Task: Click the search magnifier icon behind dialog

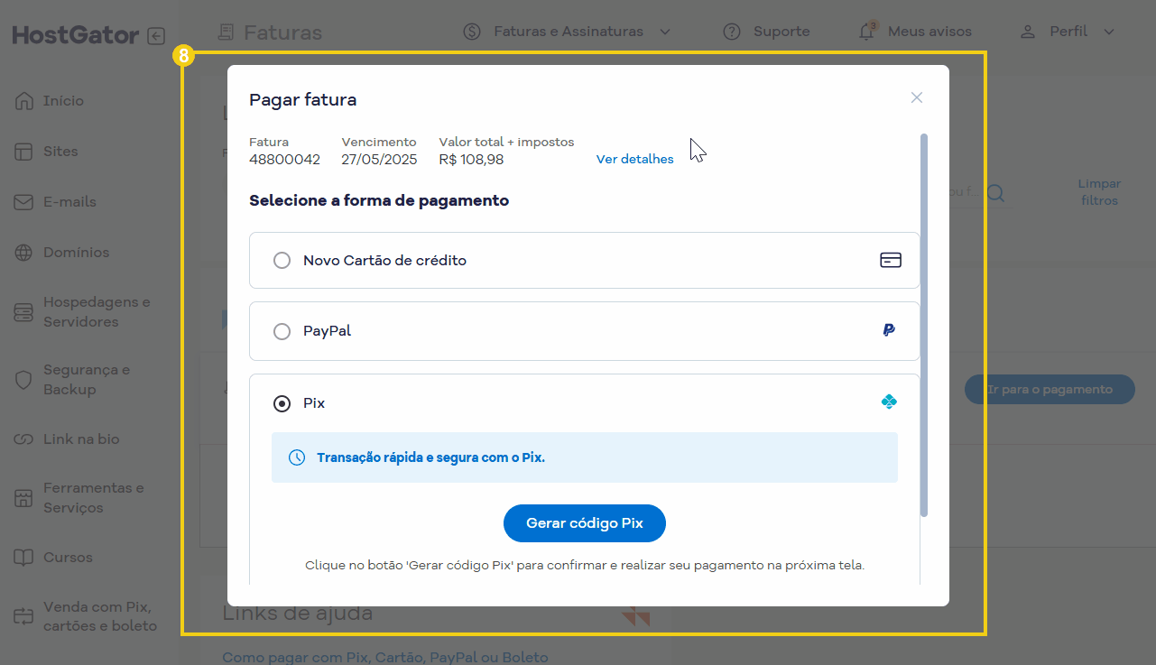Action: [x=995, y=193]
